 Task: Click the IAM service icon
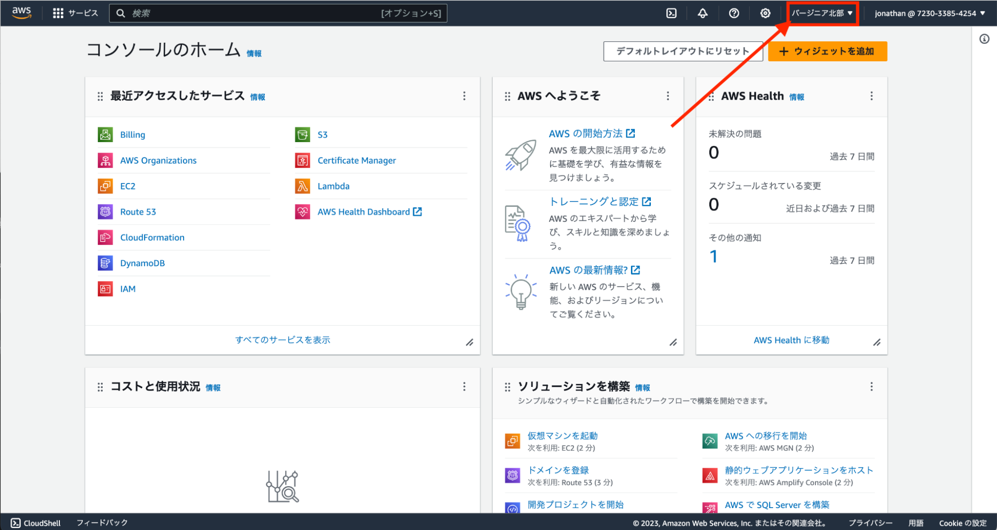coord(105,289)
